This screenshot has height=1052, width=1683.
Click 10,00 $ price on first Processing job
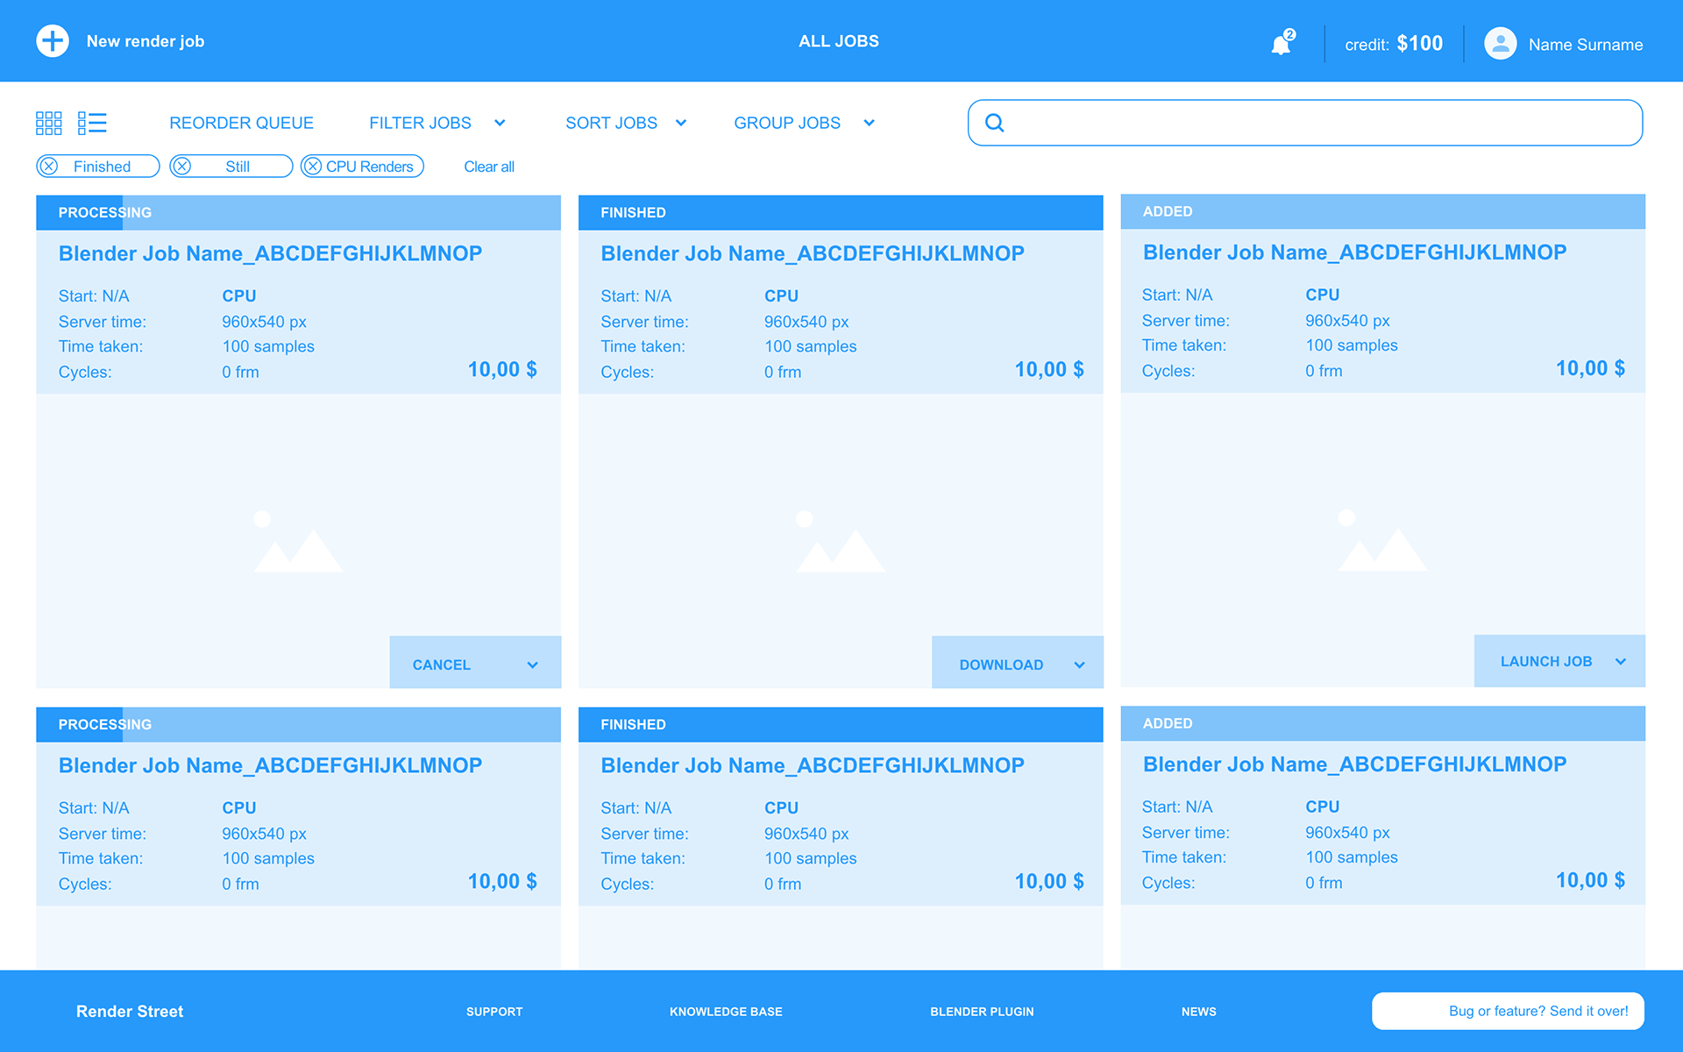click(x=502, y=369)
